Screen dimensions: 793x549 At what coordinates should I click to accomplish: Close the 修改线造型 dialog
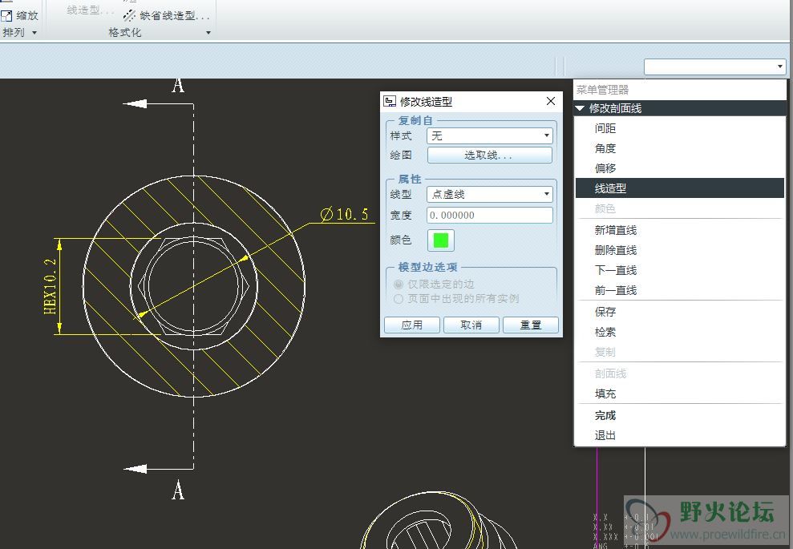[551, 101]
